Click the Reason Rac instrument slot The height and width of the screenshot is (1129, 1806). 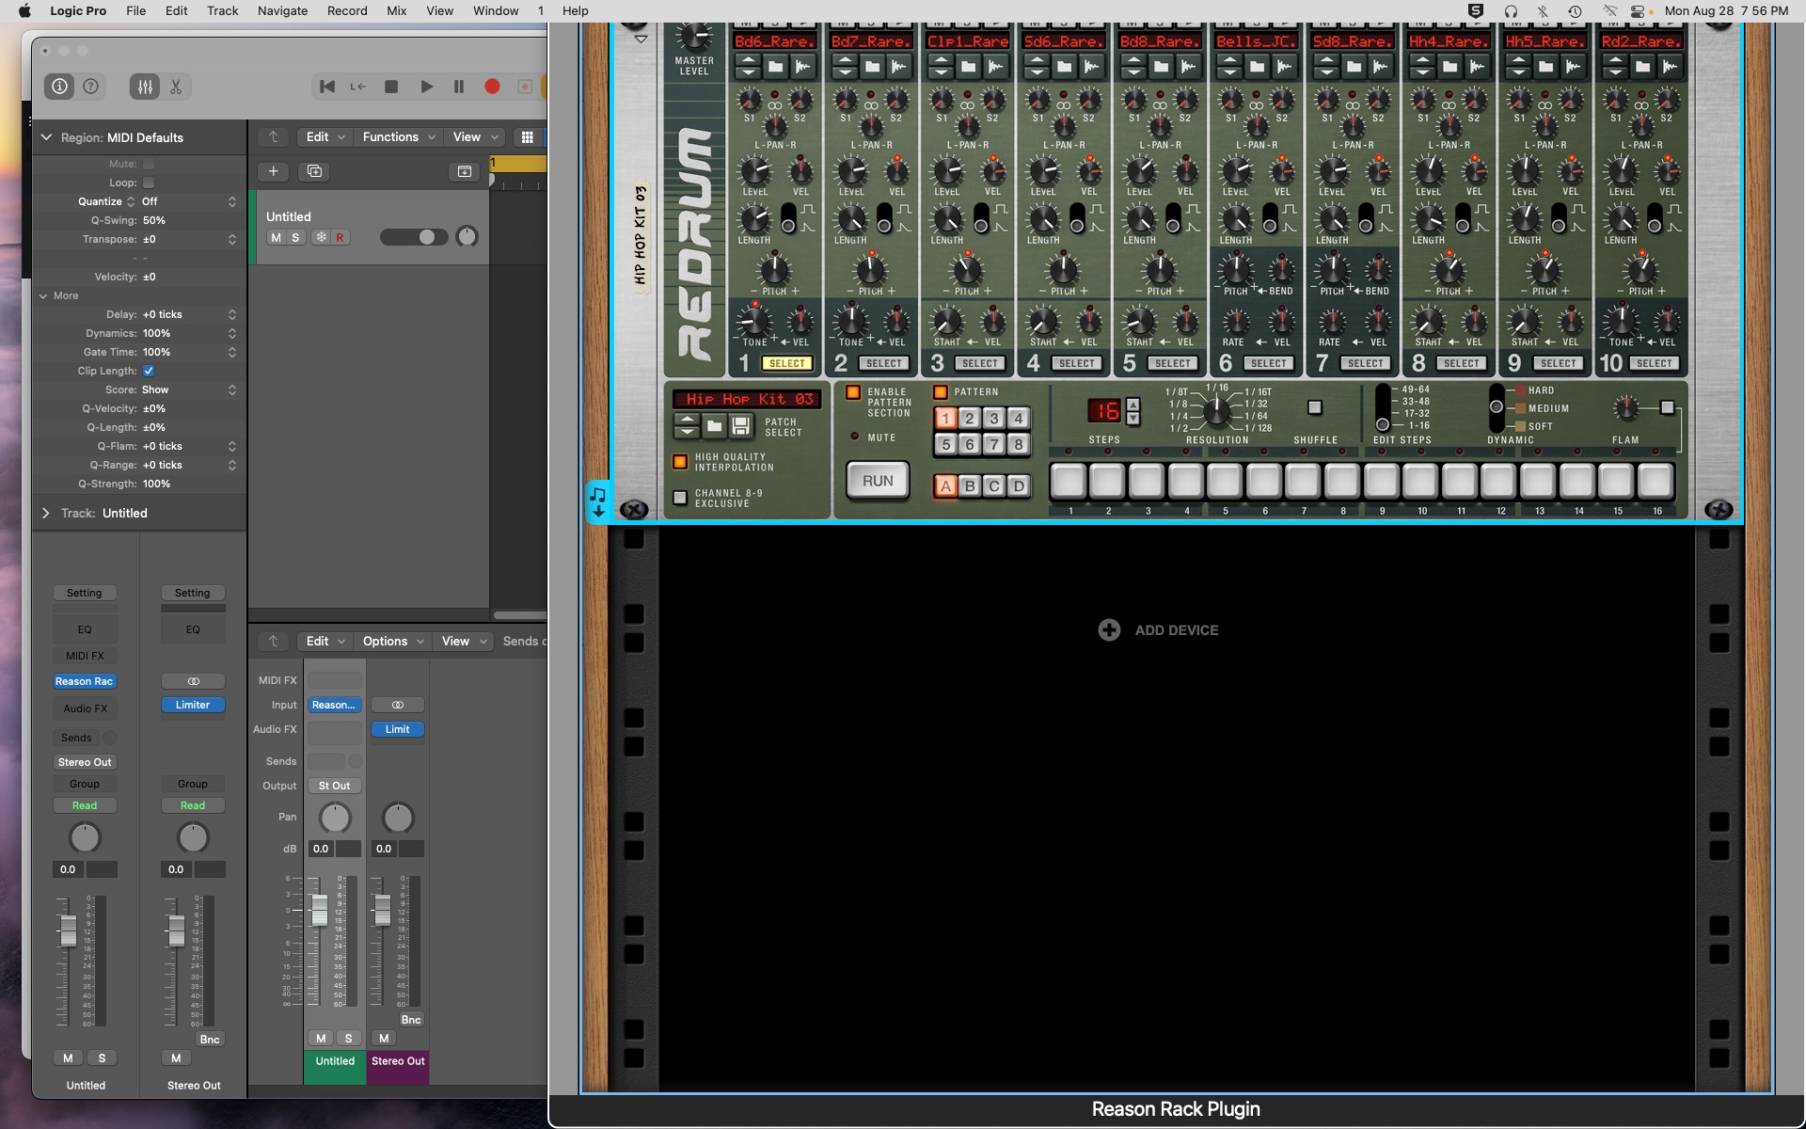tap(84, 681)
